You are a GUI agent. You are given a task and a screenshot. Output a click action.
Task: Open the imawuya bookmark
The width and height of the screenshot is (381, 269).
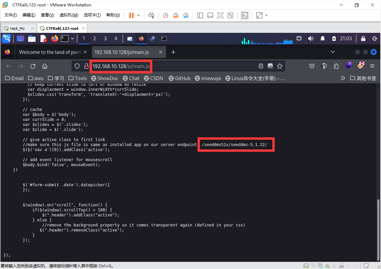208,78
